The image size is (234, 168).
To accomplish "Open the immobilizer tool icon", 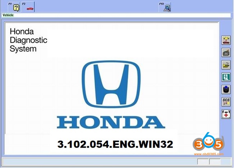I will tap(226, 89).
